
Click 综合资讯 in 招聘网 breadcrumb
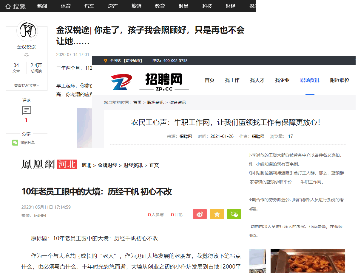coord(178,102)
